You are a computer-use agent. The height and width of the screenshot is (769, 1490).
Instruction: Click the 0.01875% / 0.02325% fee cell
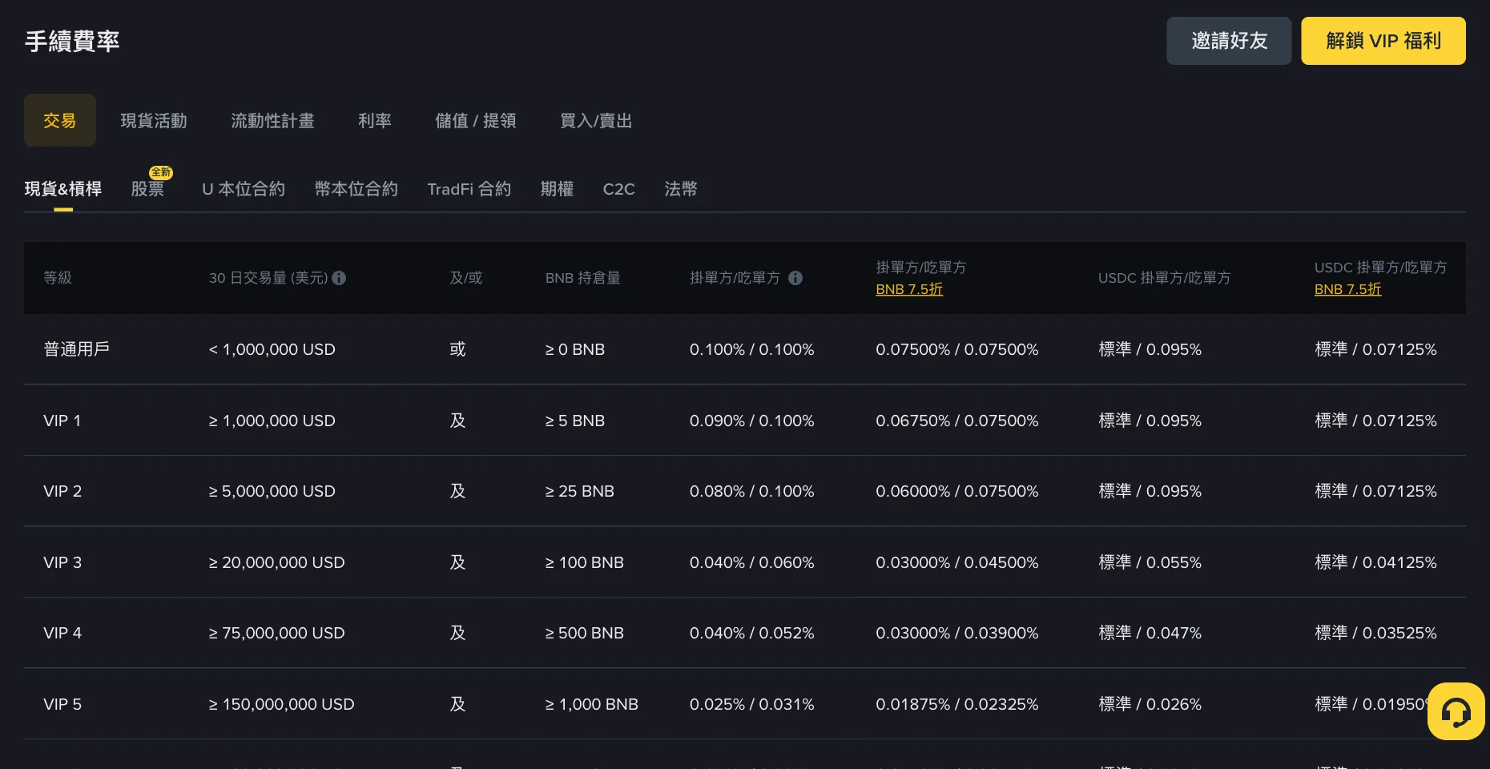[956, 704]
